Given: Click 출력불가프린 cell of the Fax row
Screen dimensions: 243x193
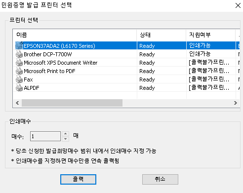Looking at the screenshot, I should [209, 79].
